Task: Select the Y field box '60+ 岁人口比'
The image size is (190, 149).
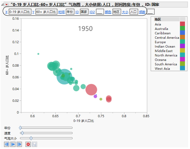Action: click(x=46, y=12)
